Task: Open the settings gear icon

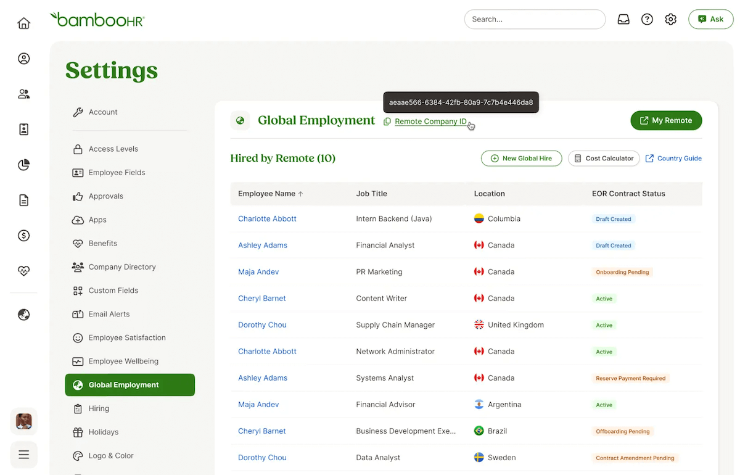Action: (671, 19)
